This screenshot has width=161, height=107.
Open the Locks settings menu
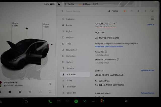tap(67, 25)
